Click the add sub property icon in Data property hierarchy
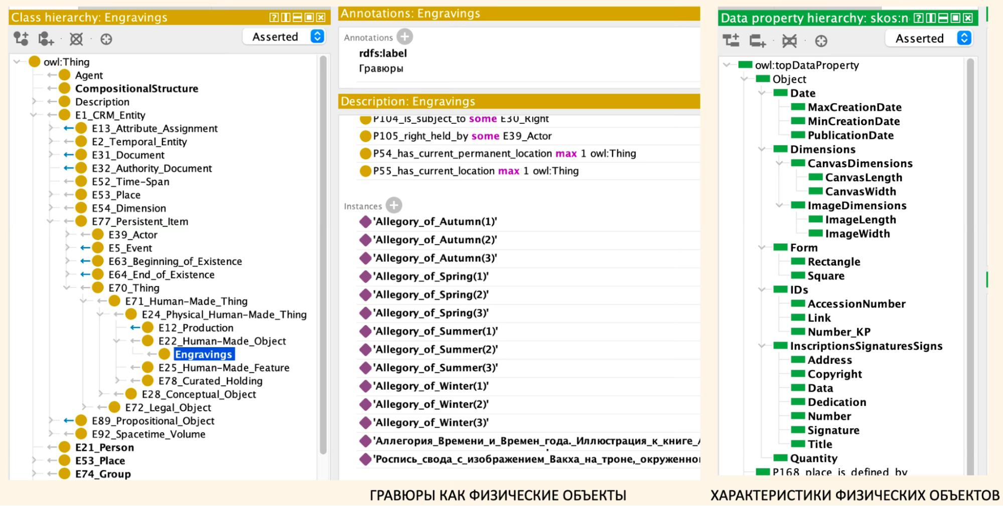 pyautogui.click(x=731, y=41)
